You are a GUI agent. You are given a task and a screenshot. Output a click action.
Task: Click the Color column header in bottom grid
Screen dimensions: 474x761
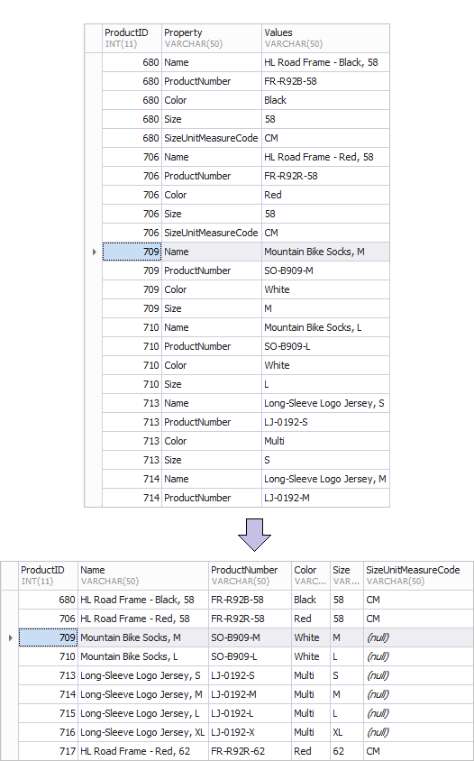(x=311, y=575)
